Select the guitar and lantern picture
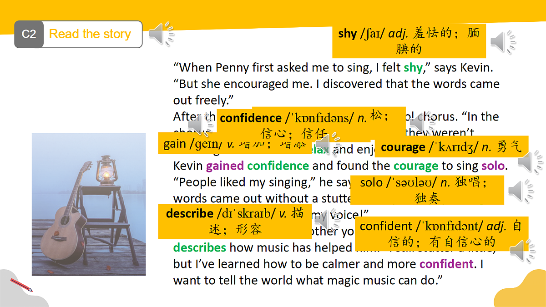The height and width of the screenshot is (307, 546). pyautogui.click(x=89, y=204)
